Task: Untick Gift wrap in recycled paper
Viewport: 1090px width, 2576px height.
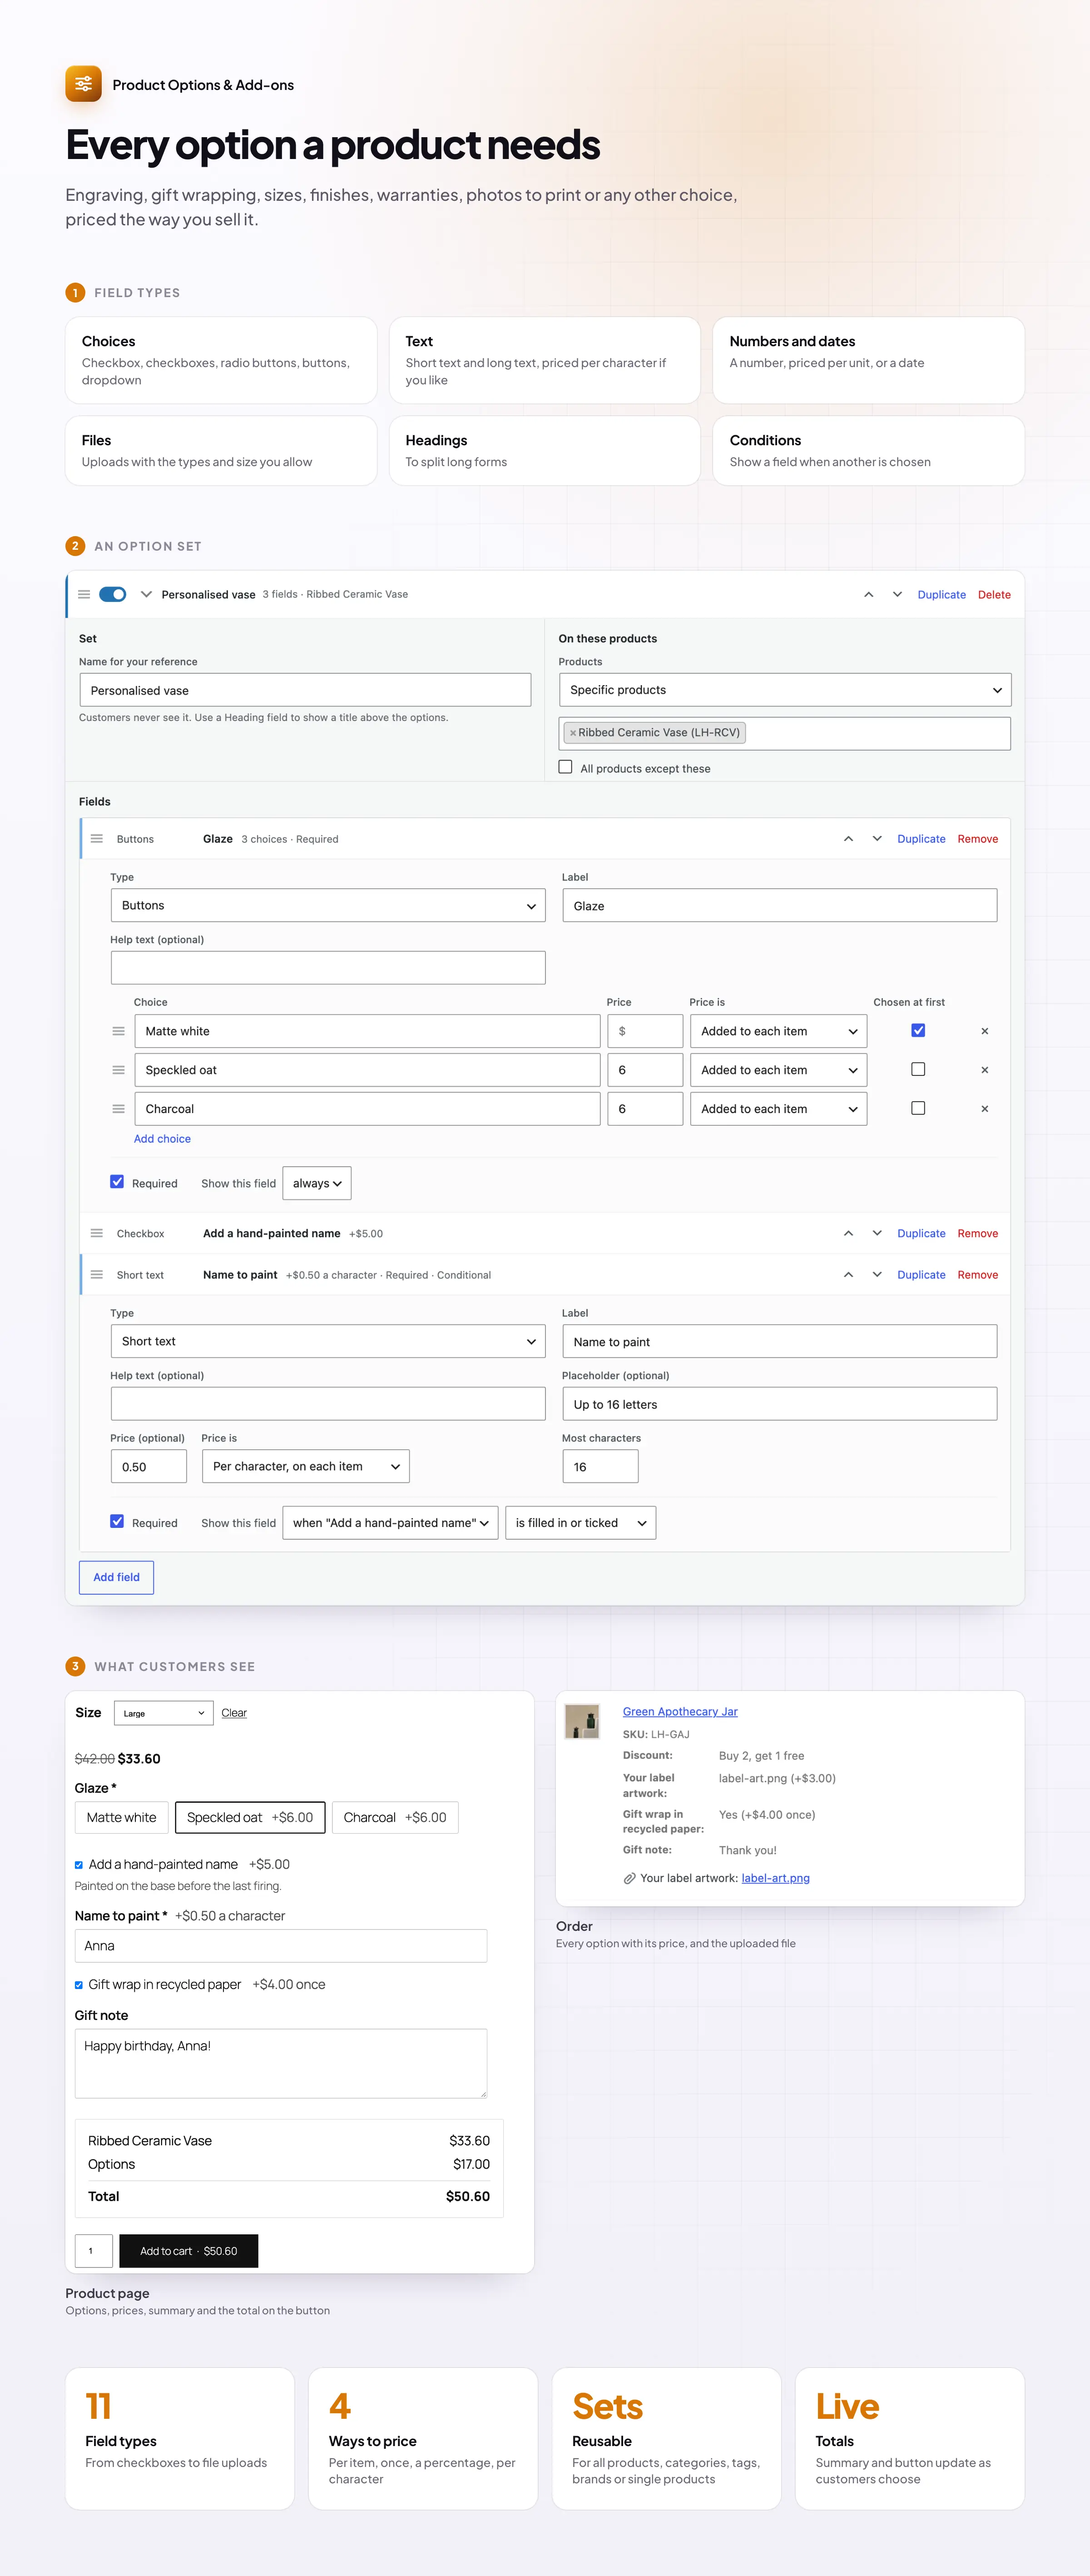Action: coord(79,1985)
